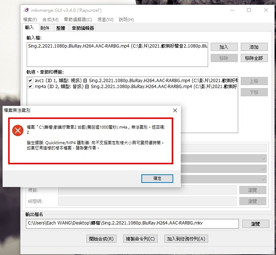This screenshot has height=255, width=276.
Task: Click 瀏覽 button next to 標籤 field
Action: 253,190
